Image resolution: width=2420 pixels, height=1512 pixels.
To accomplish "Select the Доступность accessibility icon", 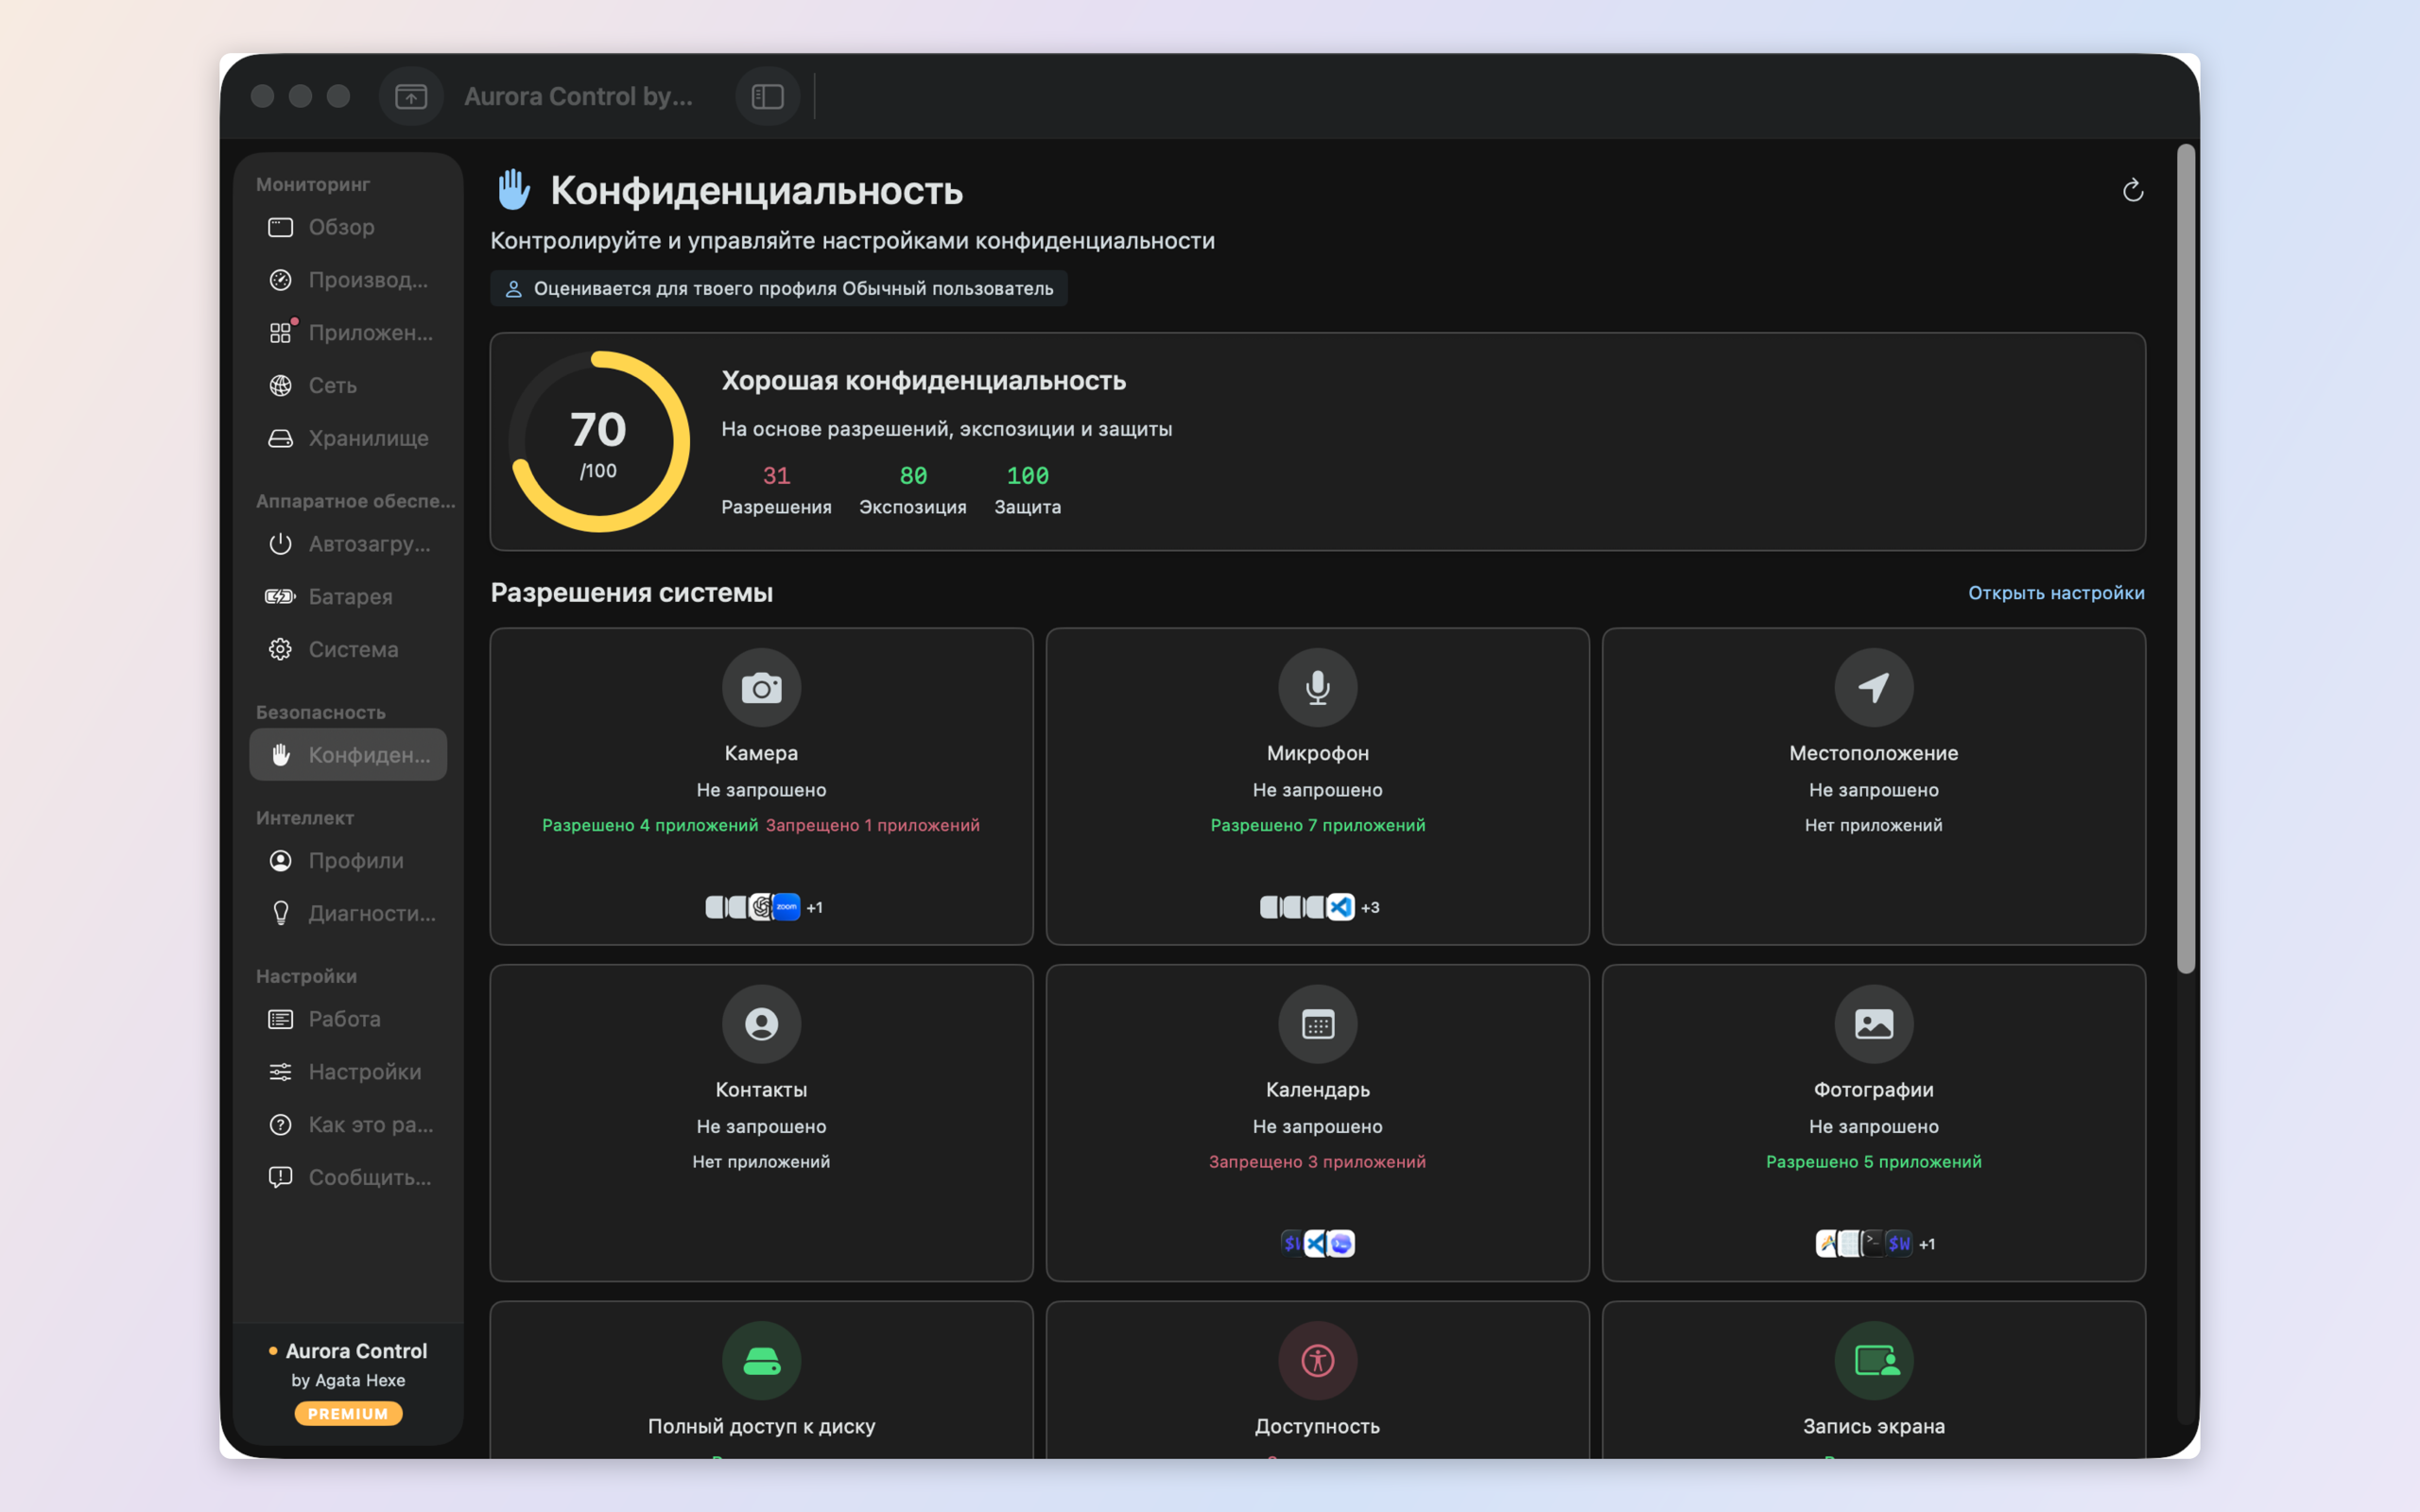I will [1317, 1361].
